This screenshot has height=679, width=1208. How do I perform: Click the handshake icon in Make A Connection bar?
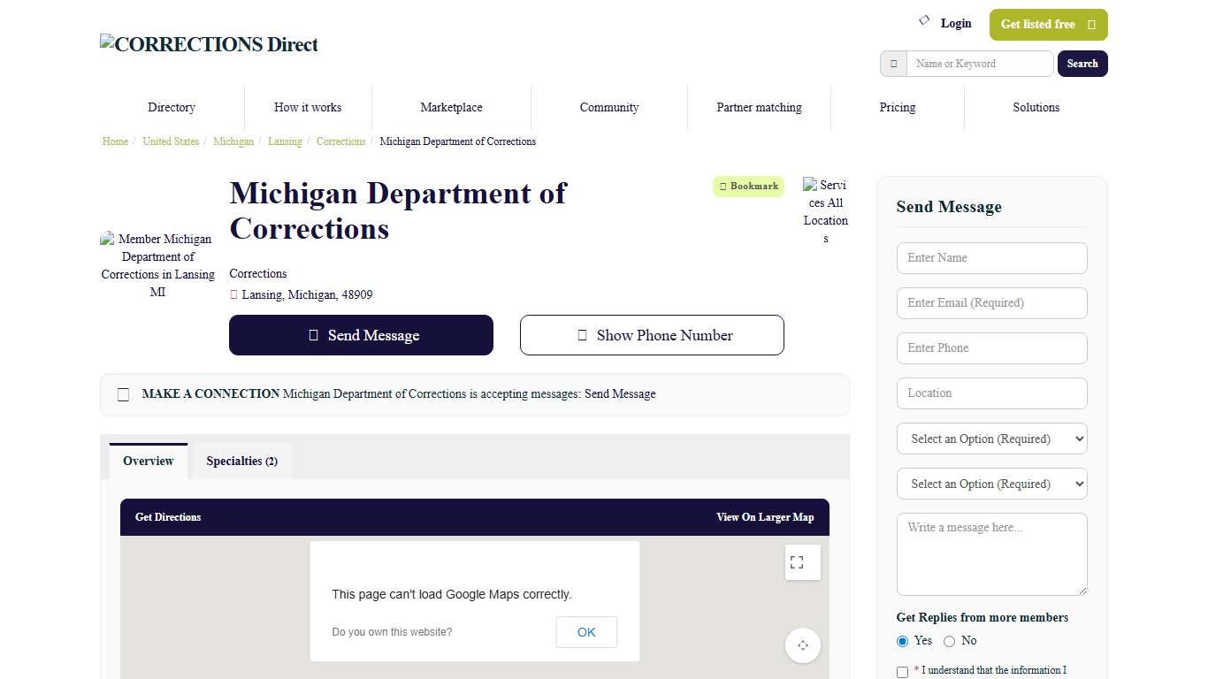pos(123,394)
